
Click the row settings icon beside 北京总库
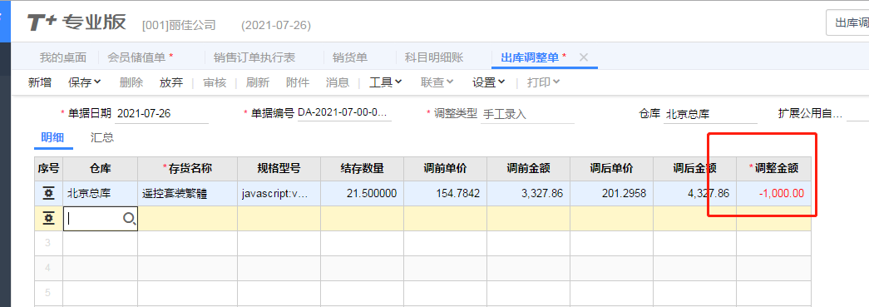(48, 193)
